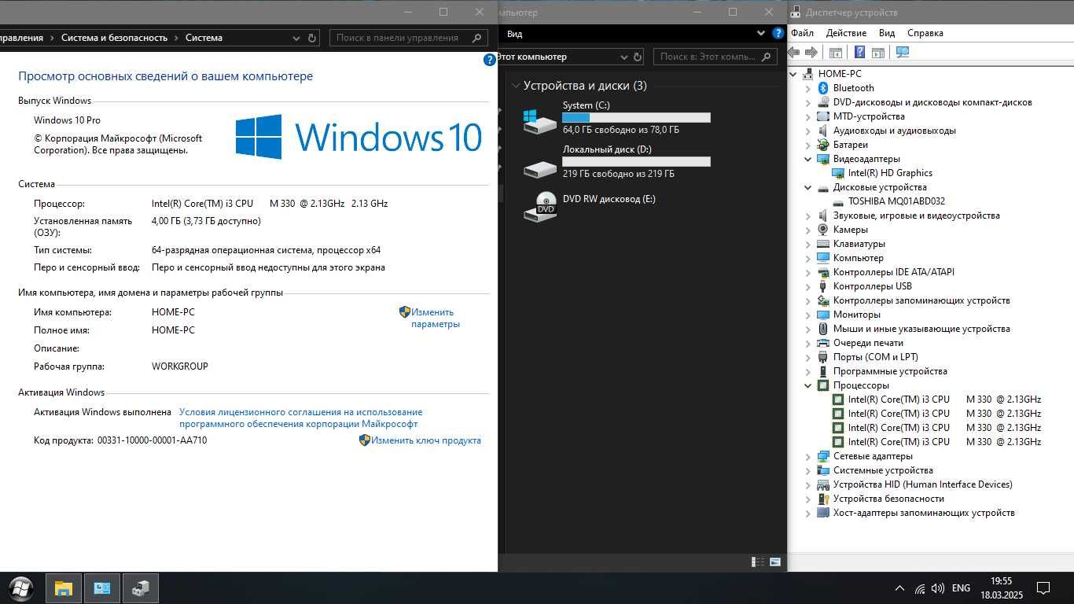This screenshot has width=1074, height=604.
Task: Open the address history dropdown in Этот компьютер
Action: (x=624, y=57)
